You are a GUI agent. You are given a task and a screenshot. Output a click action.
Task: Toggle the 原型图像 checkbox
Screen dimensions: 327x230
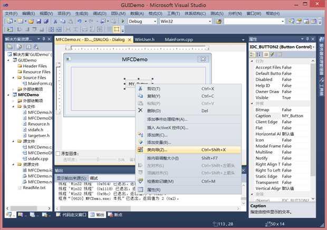(x=58, y=154)
